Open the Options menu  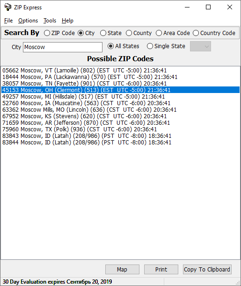28,21
